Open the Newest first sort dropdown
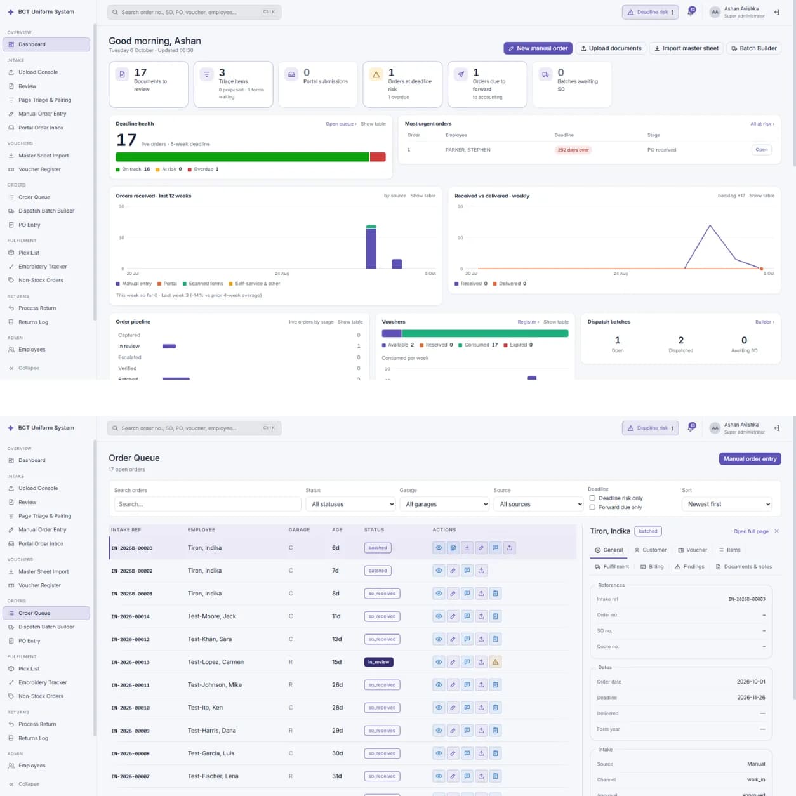This screenshot has width=796, height=796. click(x=727, y=504)
